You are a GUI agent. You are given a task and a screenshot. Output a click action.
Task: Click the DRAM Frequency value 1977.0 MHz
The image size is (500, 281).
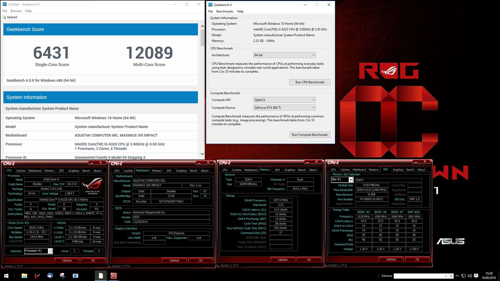[x=280, y=200]
